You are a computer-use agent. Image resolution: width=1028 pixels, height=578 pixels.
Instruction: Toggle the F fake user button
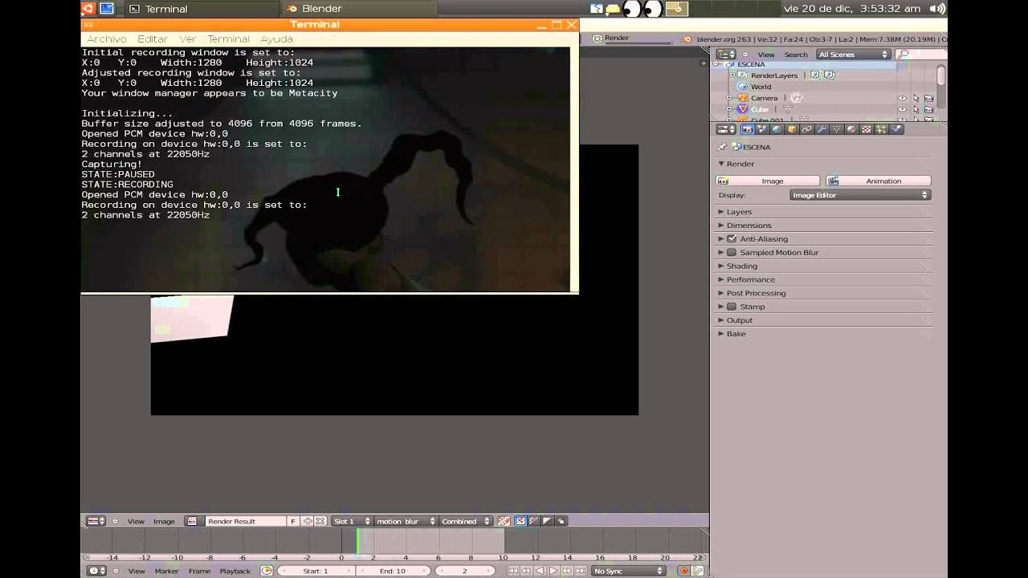[x=293, y=521]
